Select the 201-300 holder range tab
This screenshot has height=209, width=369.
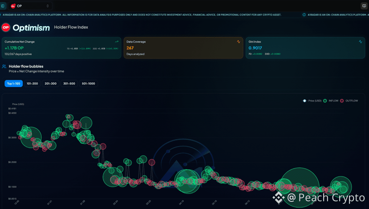[51, 83]
